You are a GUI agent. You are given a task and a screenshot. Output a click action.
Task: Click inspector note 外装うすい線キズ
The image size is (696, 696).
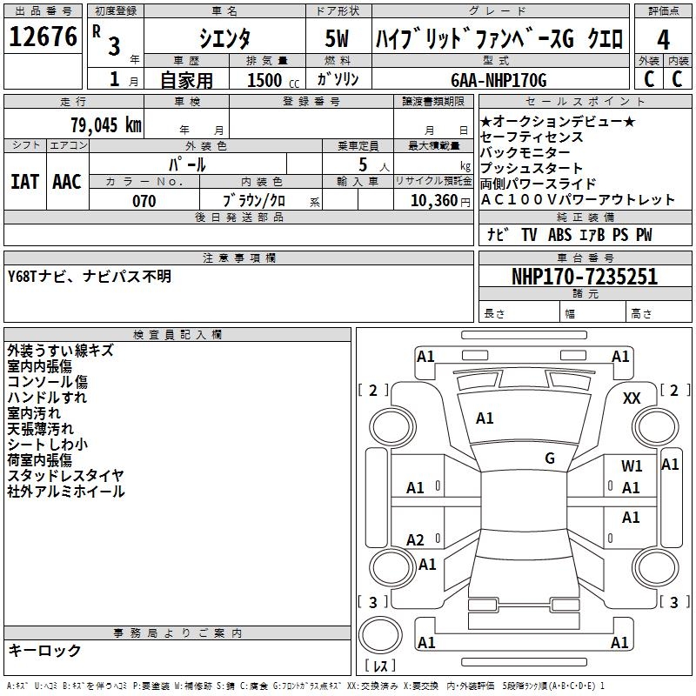60,351
